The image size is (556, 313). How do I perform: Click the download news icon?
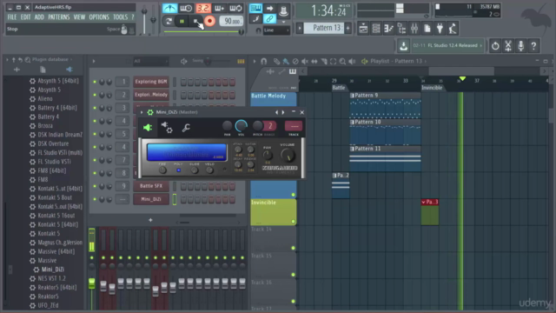403,46
